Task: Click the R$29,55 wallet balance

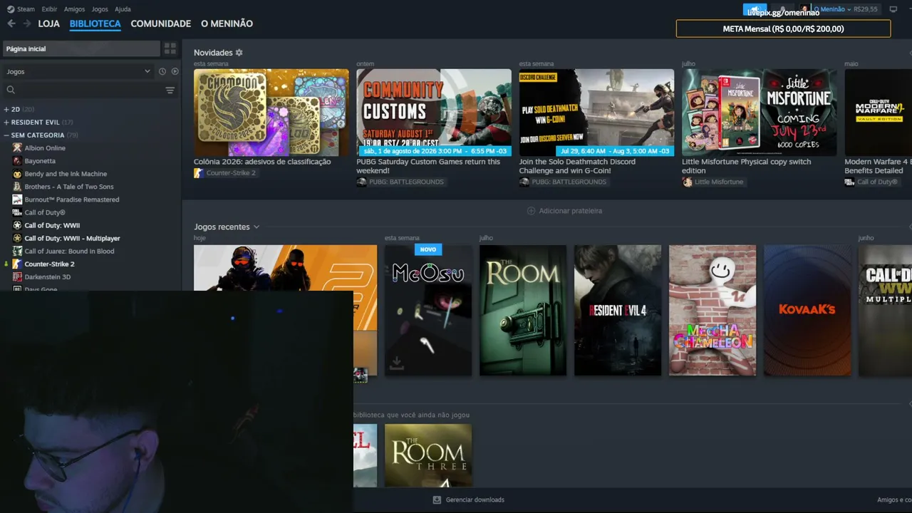Action: (x=866, y=9)
